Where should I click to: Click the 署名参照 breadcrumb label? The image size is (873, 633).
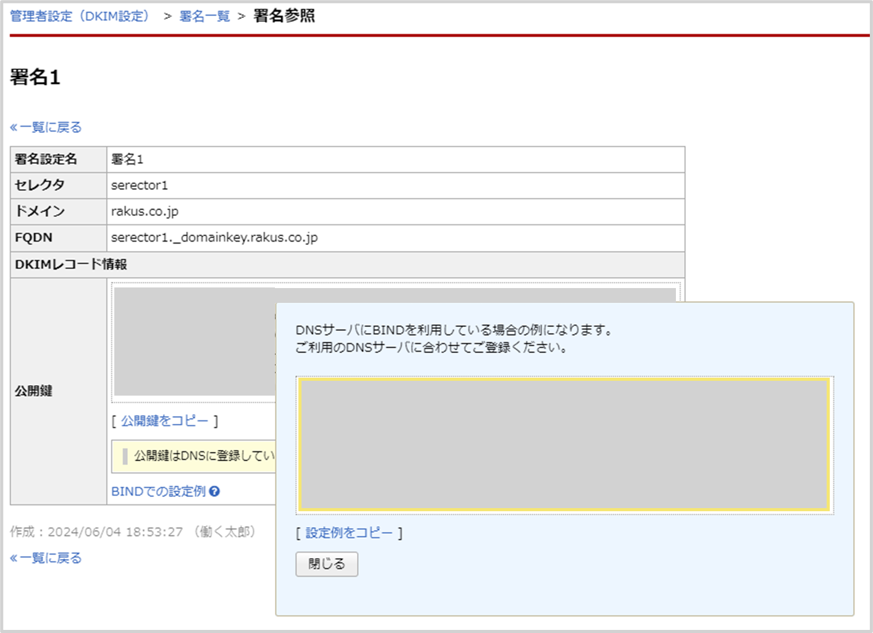[282, 16]
